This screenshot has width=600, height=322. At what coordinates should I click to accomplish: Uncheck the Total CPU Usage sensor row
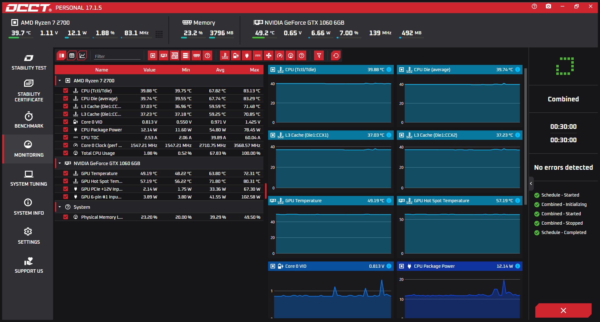(x=66, y=153)
